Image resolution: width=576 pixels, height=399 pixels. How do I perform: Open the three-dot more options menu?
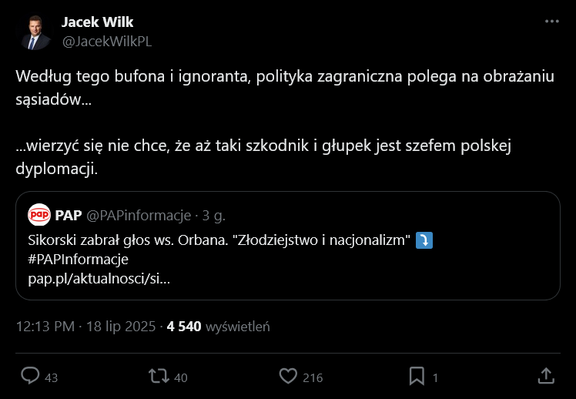(551, 22)
